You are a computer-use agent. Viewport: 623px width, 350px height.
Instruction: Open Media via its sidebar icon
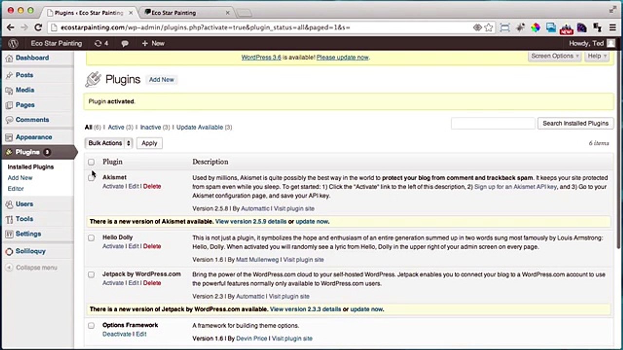(x=9, y=90)
